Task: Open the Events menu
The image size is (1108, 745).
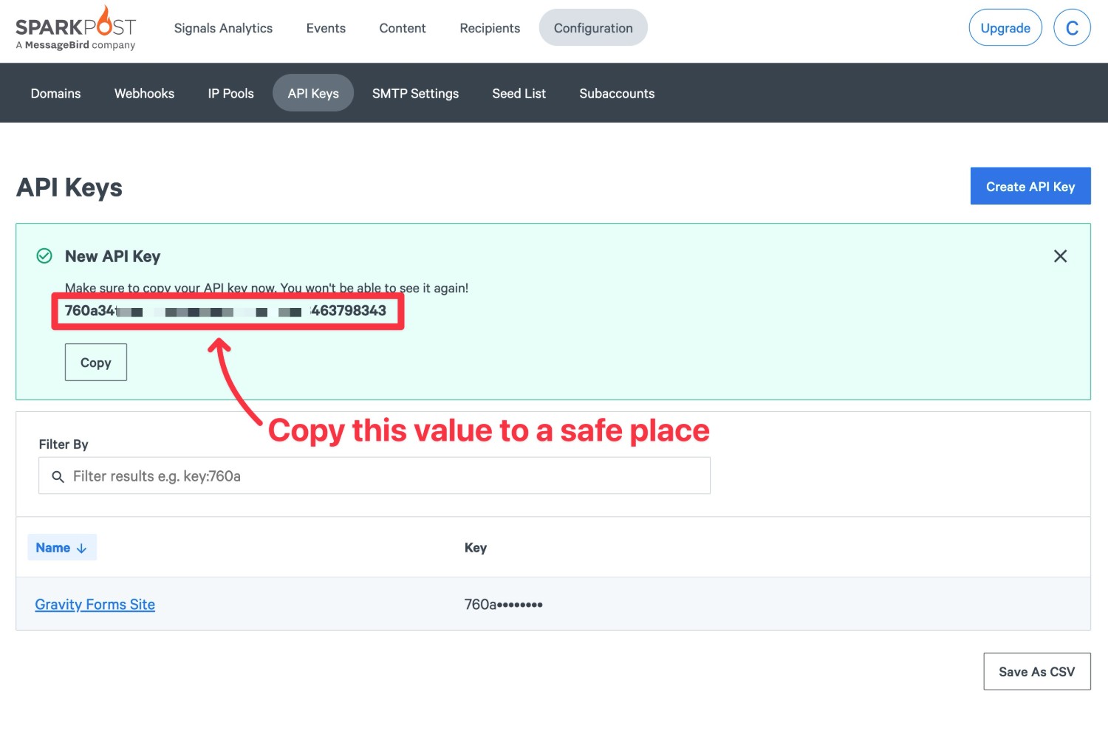Action: (x=326, y=28)
